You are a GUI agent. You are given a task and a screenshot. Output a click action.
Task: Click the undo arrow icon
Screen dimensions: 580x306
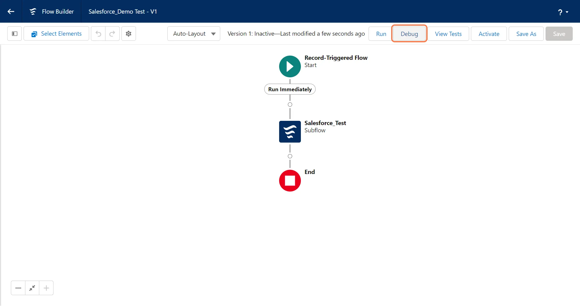98,34
